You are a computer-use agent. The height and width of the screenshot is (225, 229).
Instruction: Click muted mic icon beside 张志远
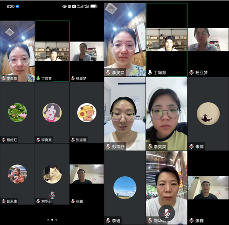coord(73,140)
